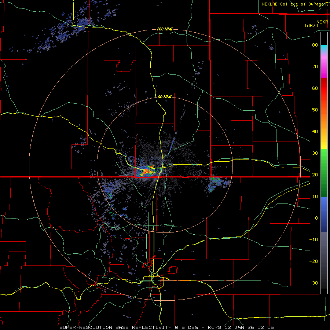Click the 0 value on color scale
Screen dimensions: 330x330
tap(316, 218)
